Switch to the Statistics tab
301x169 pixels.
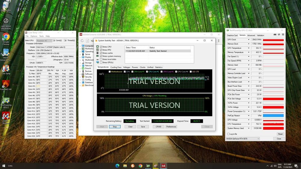click(159, 67)
